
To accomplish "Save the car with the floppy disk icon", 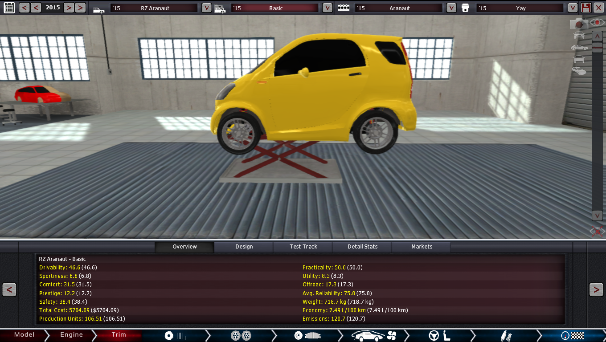I will [x=586, y=8].
